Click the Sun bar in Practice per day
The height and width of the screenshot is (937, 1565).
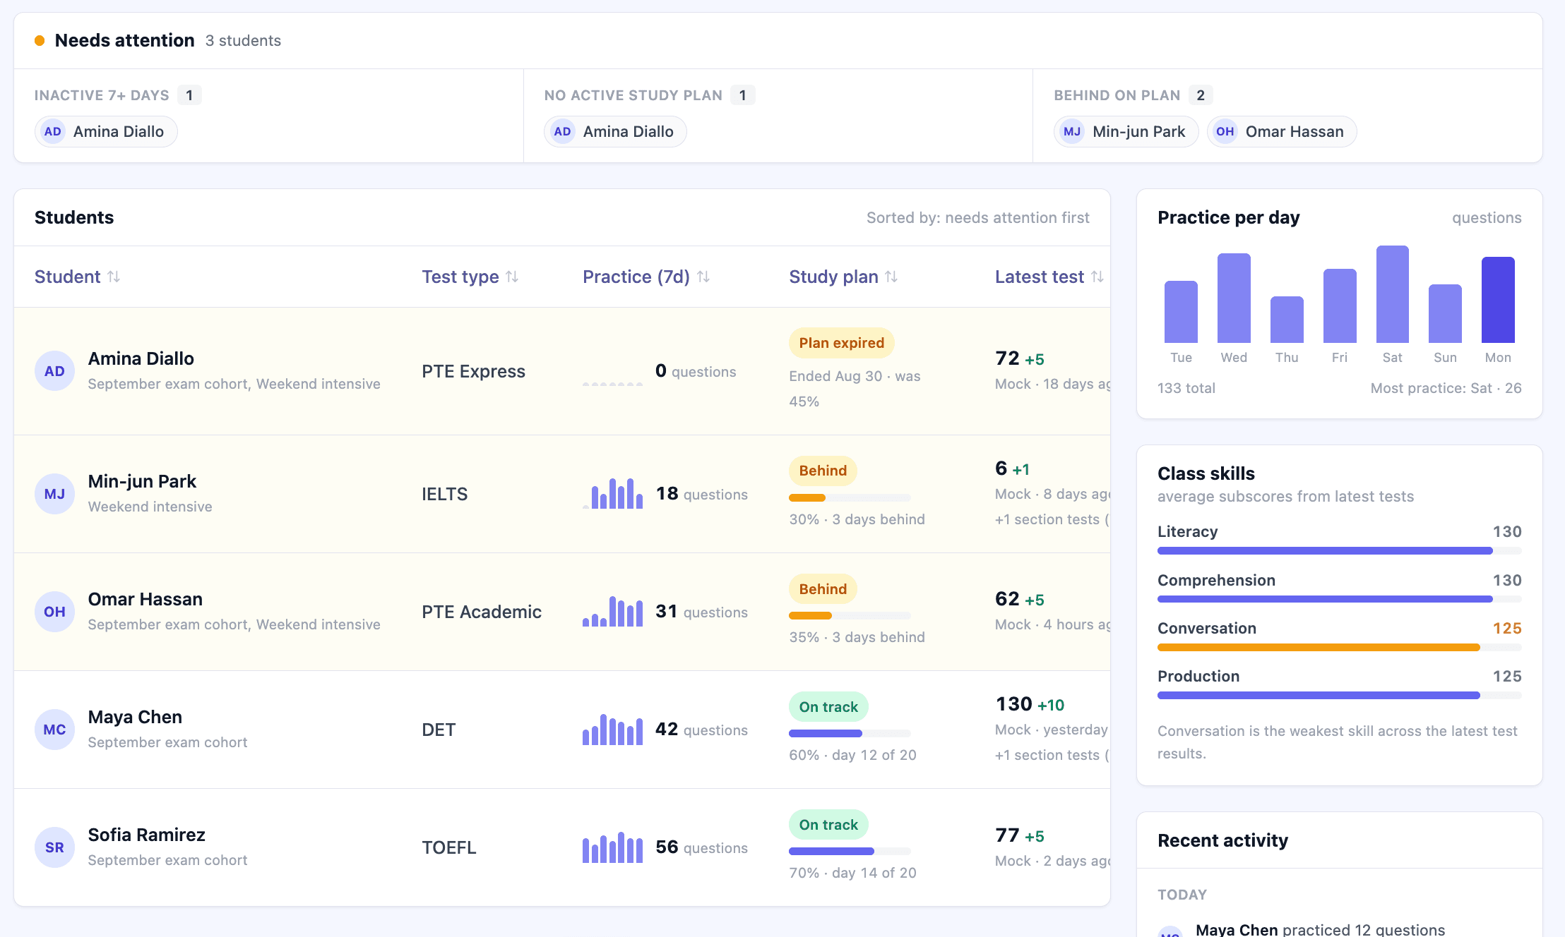point(1445,313)
